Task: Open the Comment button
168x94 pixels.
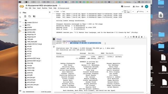Action: [x=125, y=7]
